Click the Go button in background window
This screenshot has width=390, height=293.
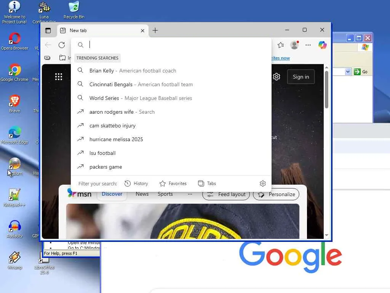(x=361, y=72)
